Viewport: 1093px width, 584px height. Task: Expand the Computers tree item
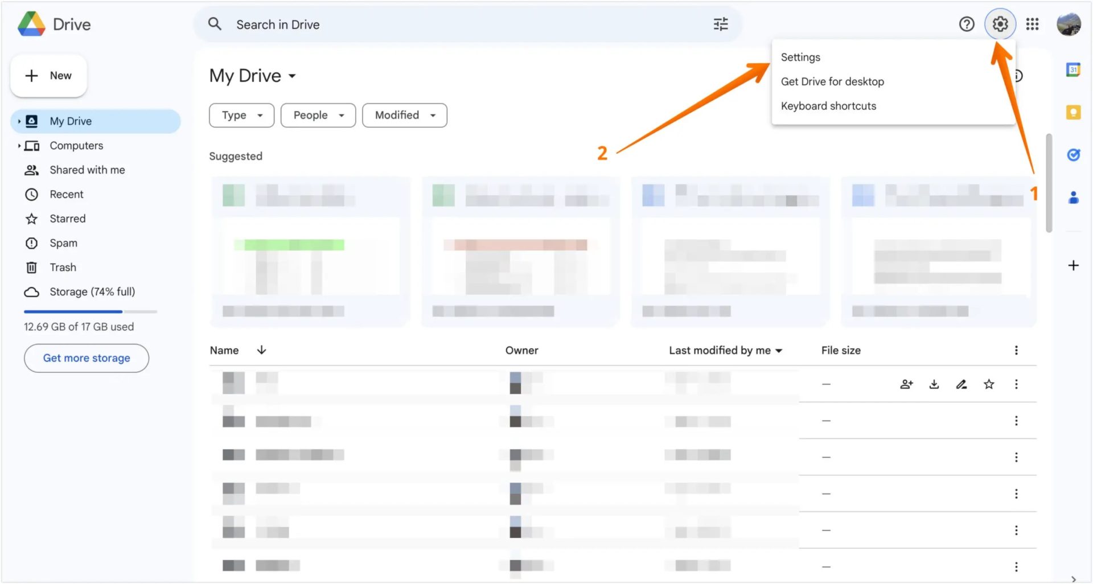coord(20,145)
